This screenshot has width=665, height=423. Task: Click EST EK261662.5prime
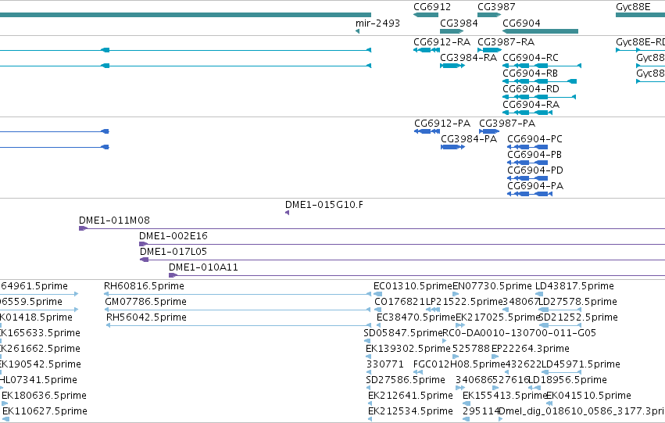pos(39,349)
